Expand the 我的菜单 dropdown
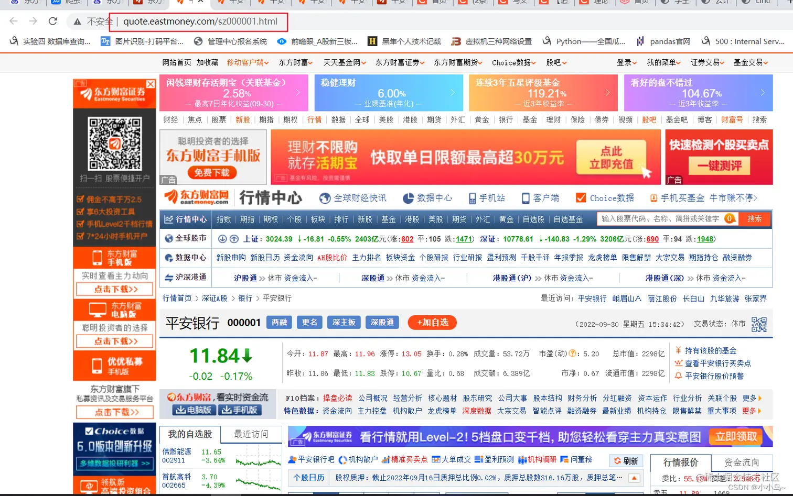 (663, 62)
